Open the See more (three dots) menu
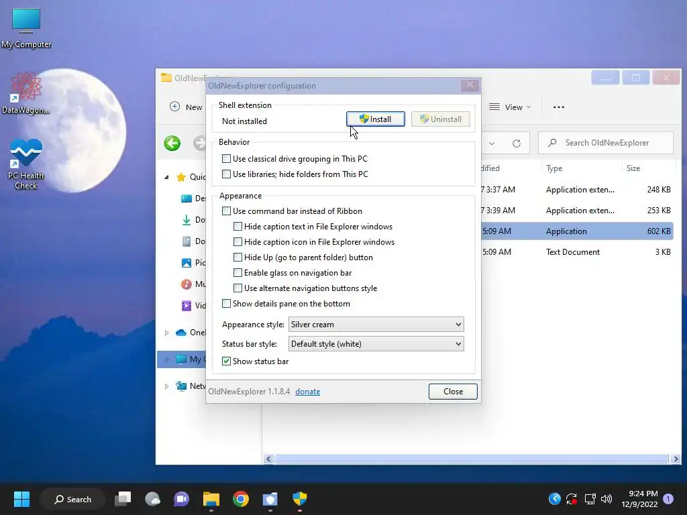 click(559, 107)
